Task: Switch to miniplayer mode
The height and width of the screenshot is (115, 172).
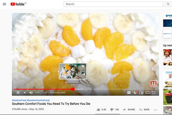Action: pyautogui.click(x=141, y=93)
